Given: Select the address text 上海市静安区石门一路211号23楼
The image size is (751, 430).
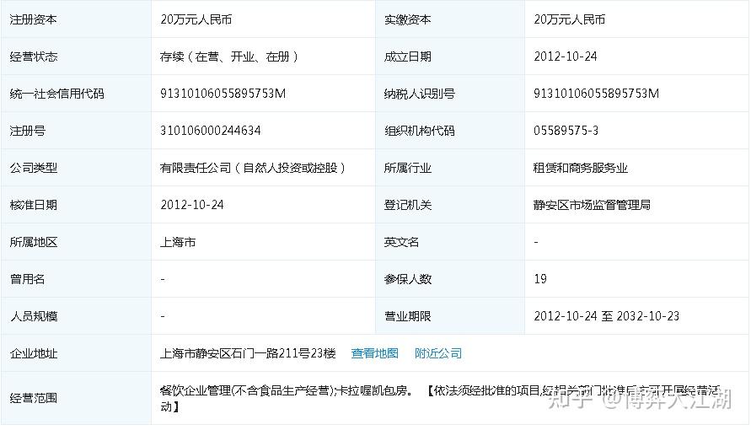Looking at the screenshot, I should coord(248,353).
